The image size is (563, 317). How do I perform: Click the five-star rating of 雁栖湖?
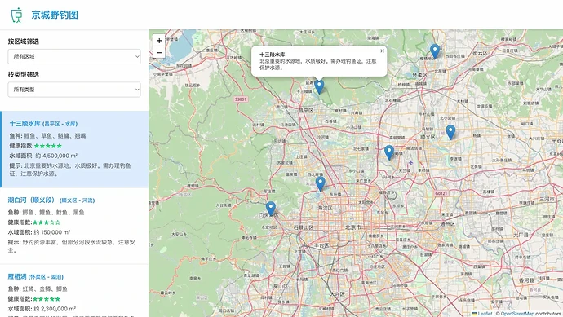pyautogui.click(x=47, y=299)
